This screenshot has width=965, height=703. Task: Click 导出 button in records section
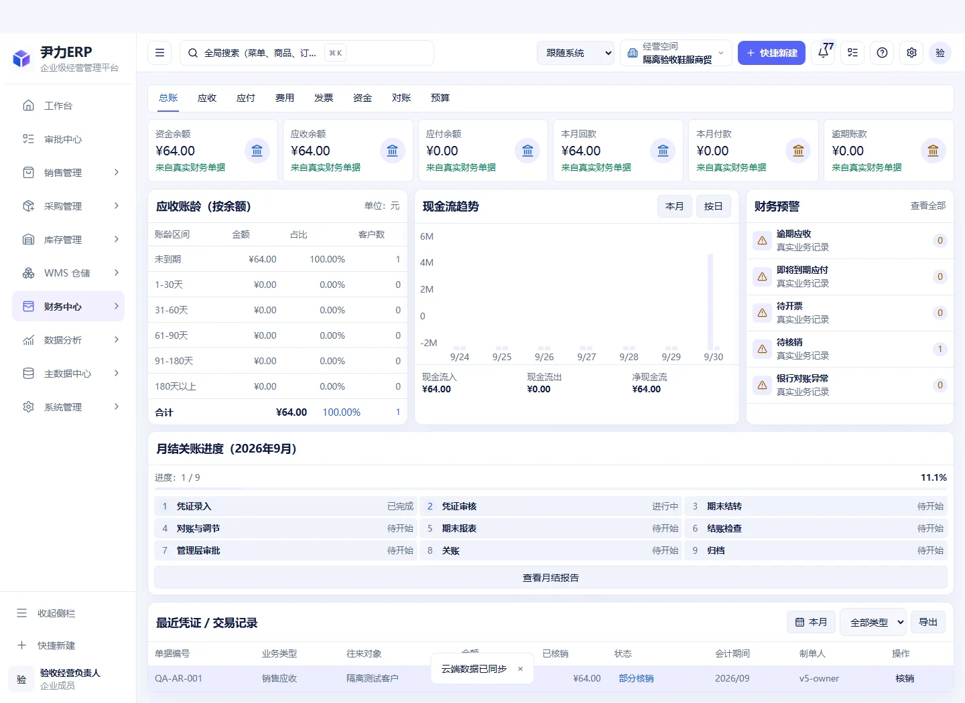tap(928, 622)
